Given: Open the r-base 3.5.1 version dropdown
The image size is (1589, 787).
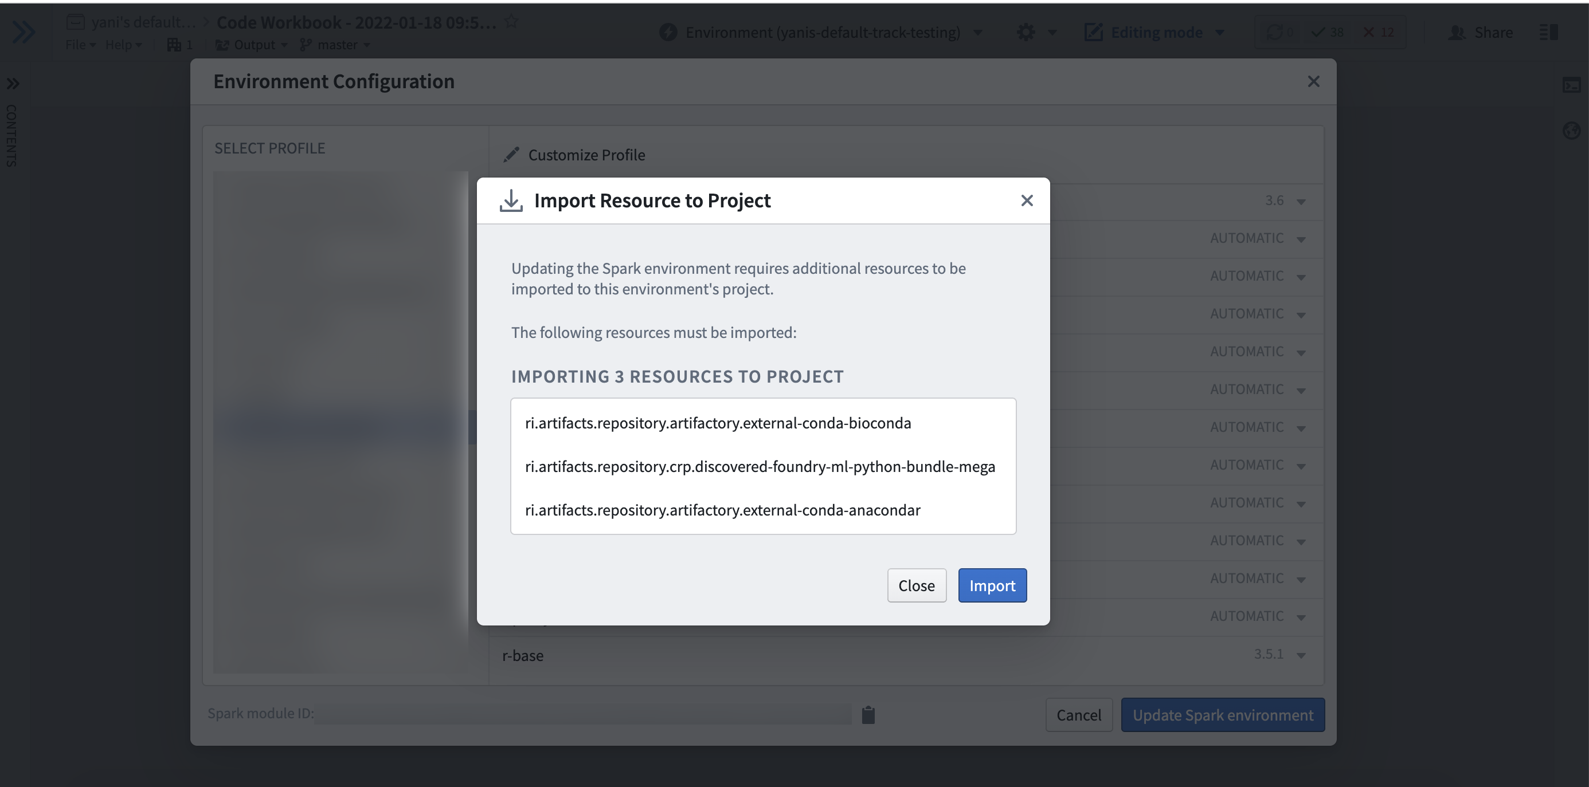Looking at the screenshot, I should click(x=1279, y=654).
